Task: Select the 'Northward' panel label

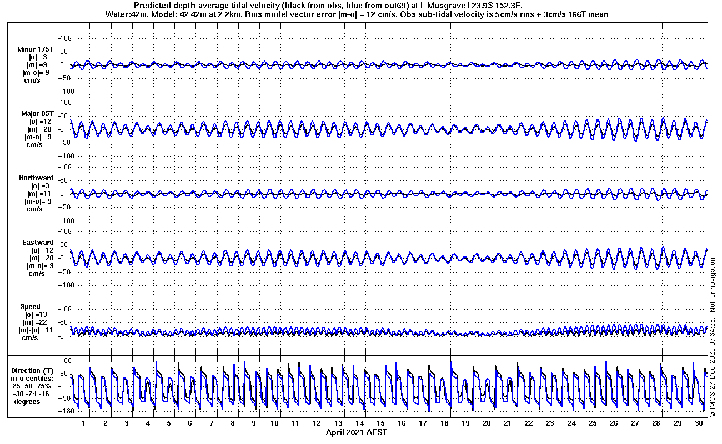Action: click(x=36, y=178)
